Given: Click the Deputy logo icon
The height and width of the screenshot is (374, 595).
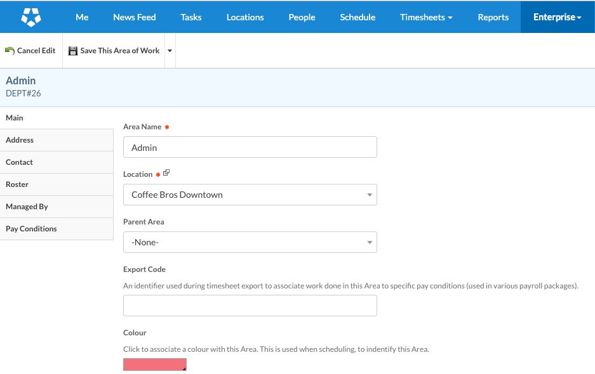Looking at the screenshot, I should 30,16.
